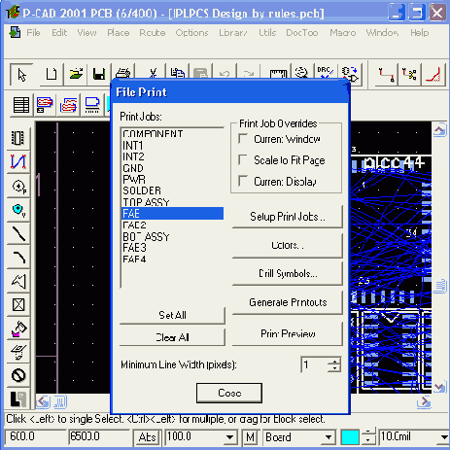This screenshot has width=450, height=450.
Task: Save the design with the floppy disk icon
Action: click(99, 75)
